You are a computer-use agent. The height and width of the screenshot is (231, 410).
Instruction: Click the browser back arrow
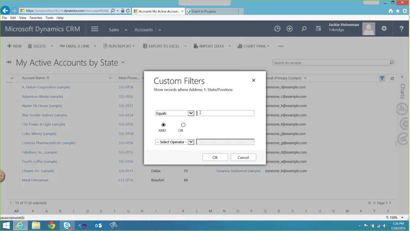tap(5, 11)
